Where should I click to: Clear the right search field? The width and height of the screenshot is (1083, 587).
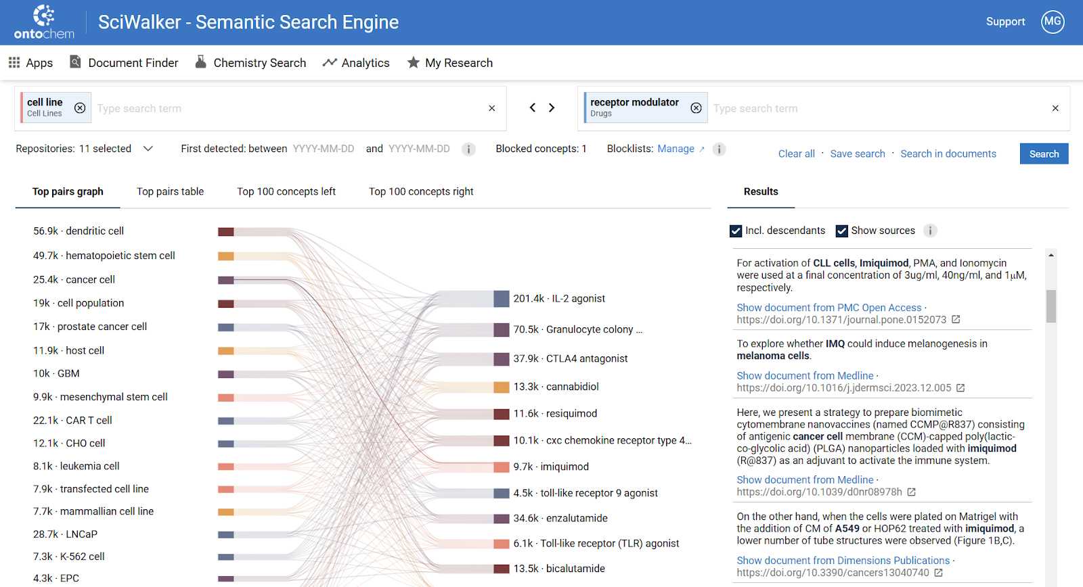tap(1055, 108)
